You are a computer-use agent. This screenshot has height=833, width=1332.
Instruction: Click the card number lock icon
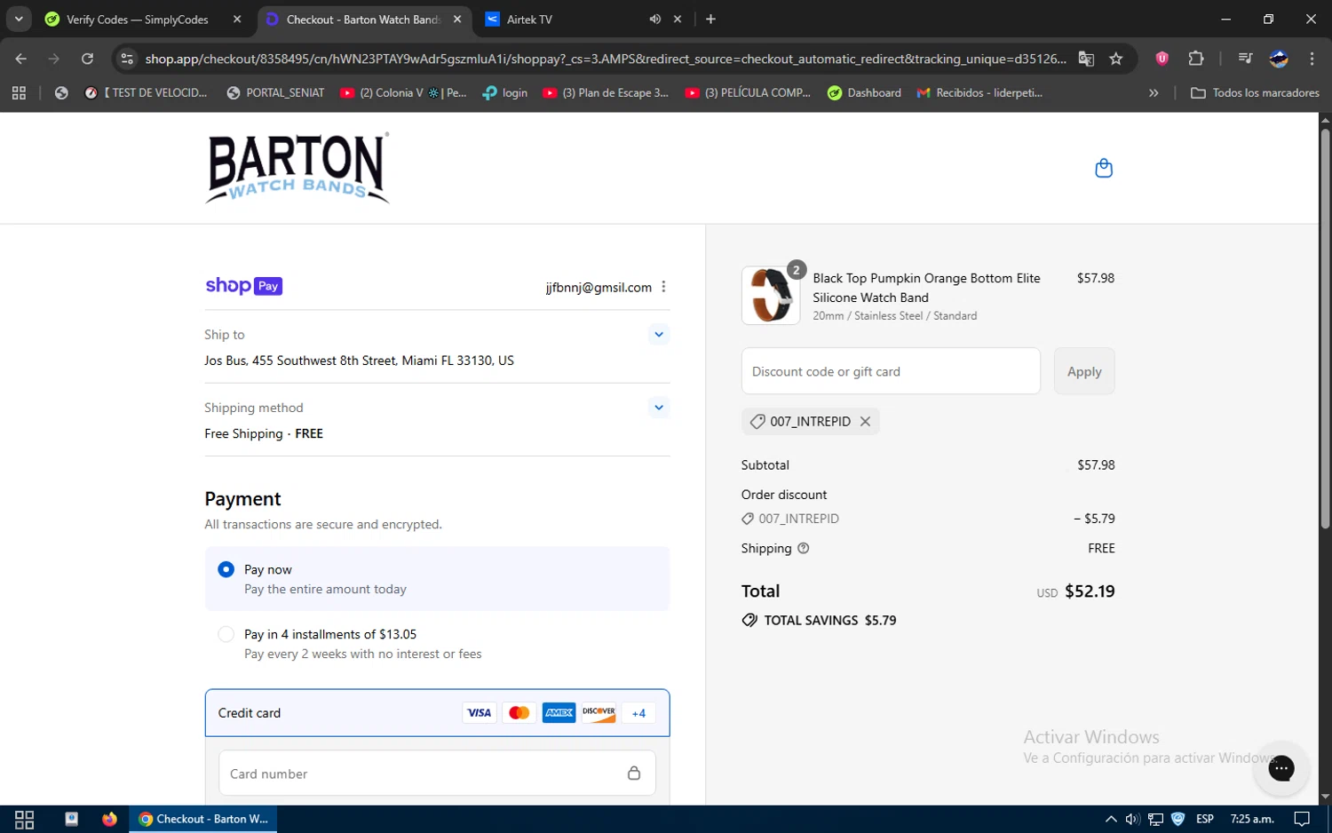[x=634, y=773]
